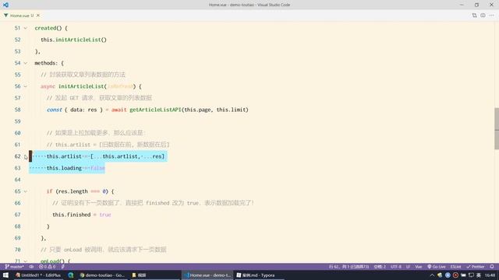Viewport: 499px width, 280px height.
Task: Change indentation spaces setting in status bar
Action: coord(380,267)
